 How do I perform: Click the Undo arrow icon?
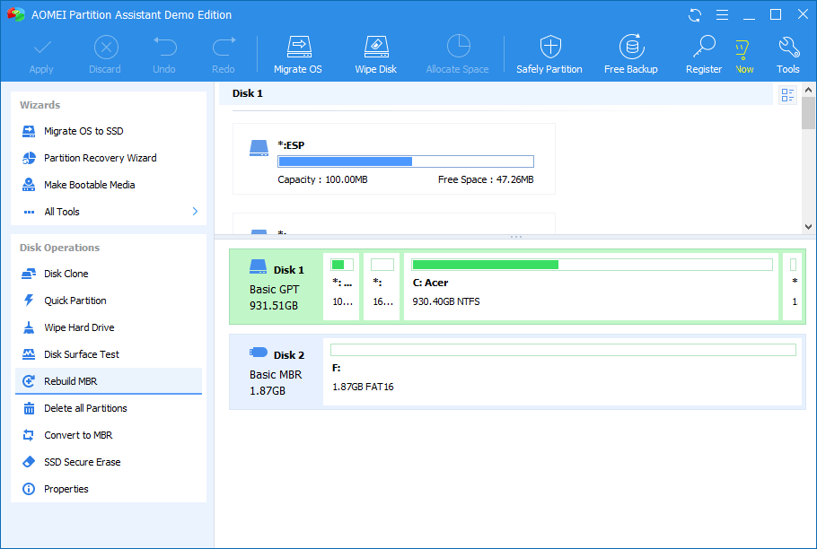click(164, 47)
